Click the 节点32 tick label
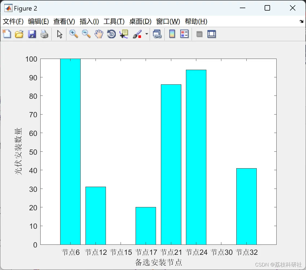Screen dimensions: 306x270 [247, 252]
